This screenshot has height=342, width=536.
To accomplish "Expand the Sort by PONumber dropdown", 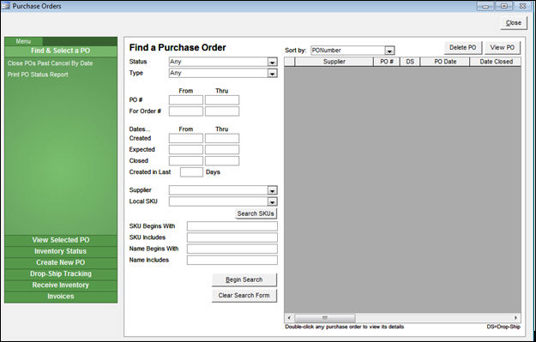I will click(x=389, y=51).
